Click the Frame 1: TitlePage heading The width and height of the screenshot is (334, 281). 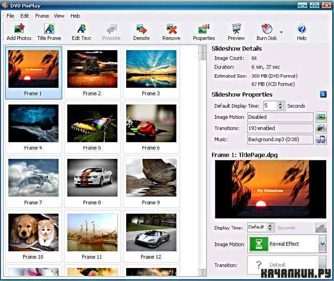point(244,155)
